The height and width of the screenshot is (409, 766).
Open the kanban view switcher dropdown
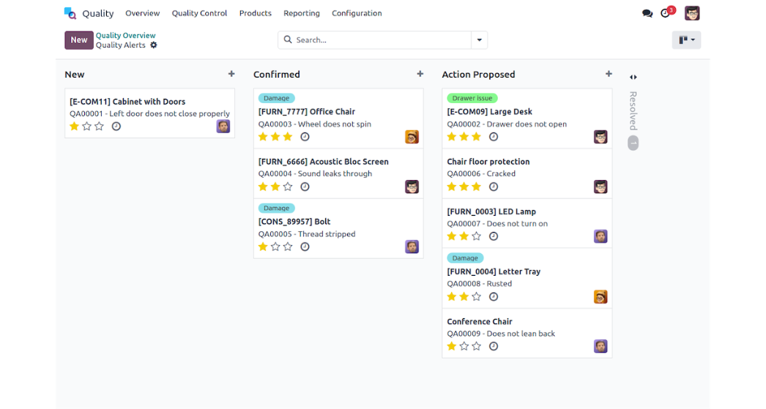[686, 40]
